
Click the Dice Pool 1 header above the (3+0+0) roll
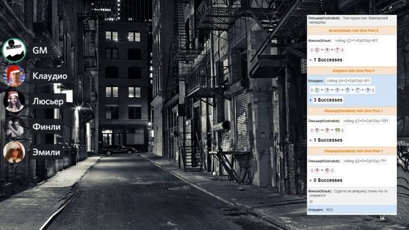[351, 111]
